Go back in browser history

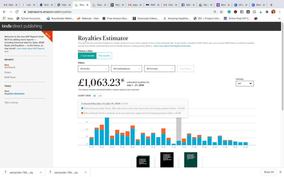tap(4, 12)
